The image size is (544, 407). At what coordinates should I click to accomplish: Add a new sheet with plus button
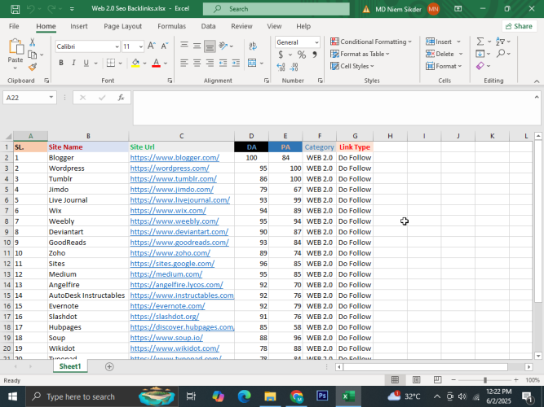point(109,366)
